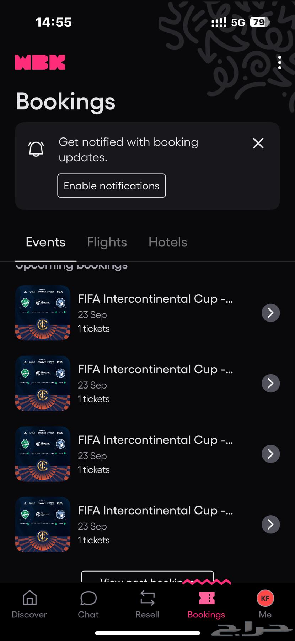Screen dimensions: 295x641
Task: Open second FIFA booking chevron arrow
Action: coord(270,383)
